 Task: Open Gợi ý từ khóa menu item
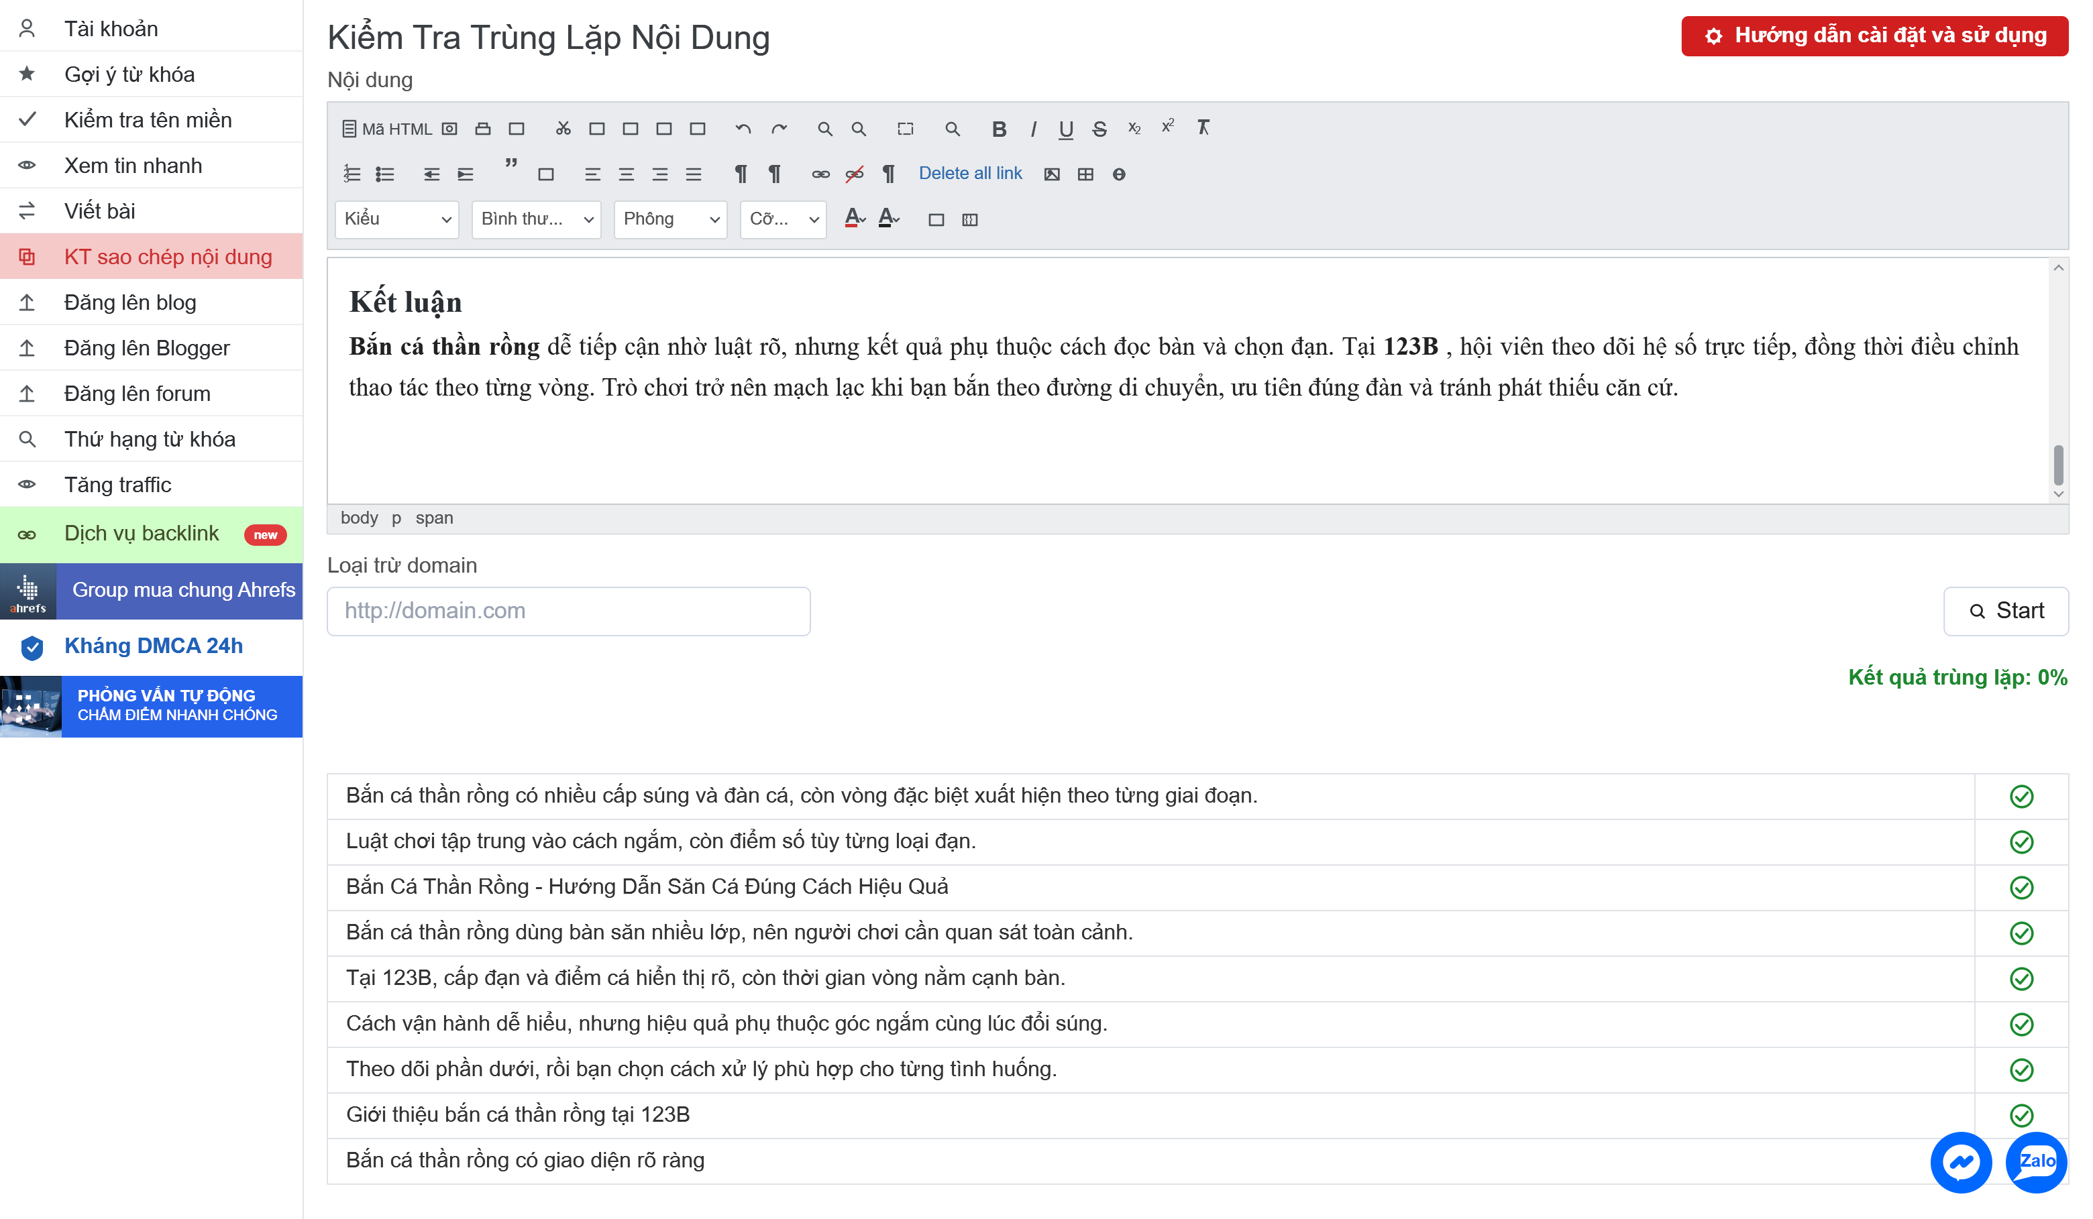pyautogui.click(x=151, y=74)
